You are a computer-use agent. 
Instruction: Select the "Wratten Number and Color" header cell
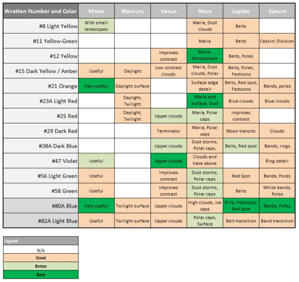click(40, 11)
